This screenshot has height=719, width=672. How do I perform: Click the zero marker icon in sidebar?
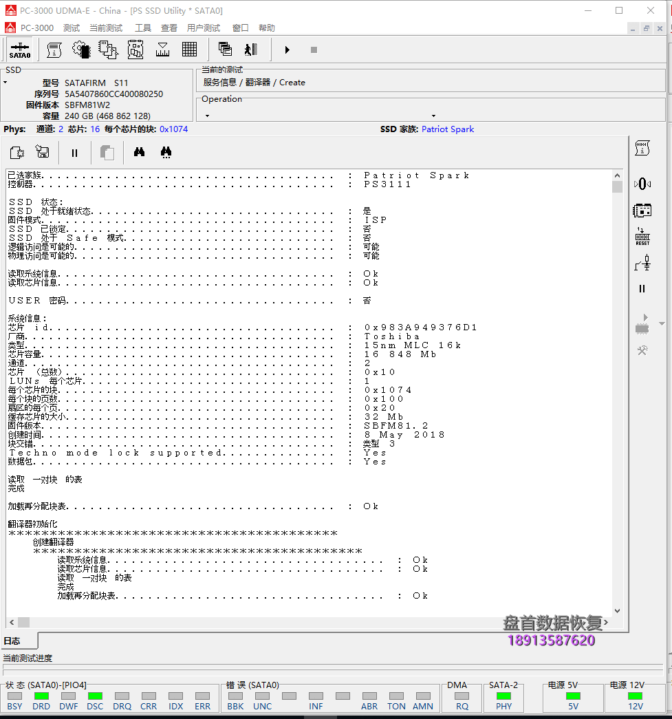[642, 184]
